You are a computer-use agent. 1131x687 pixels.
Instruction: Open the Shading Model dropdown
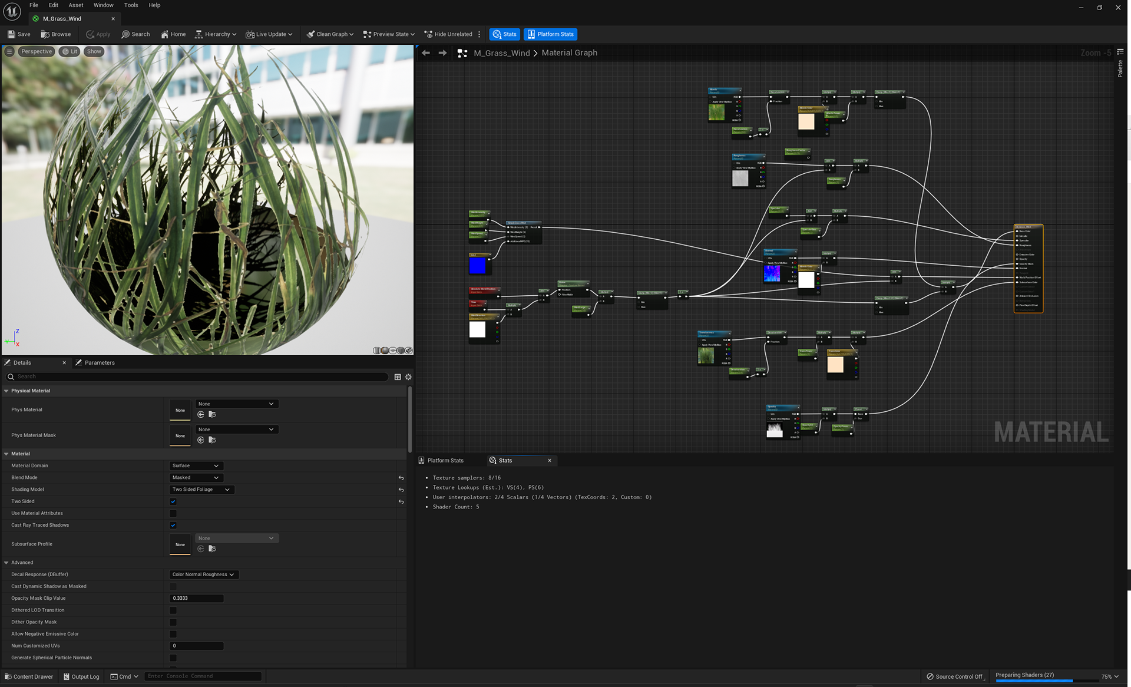(x=201, y=490)
